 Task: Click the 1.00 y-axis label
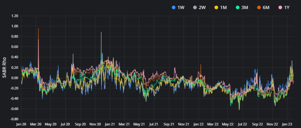(x=15, y=26)
